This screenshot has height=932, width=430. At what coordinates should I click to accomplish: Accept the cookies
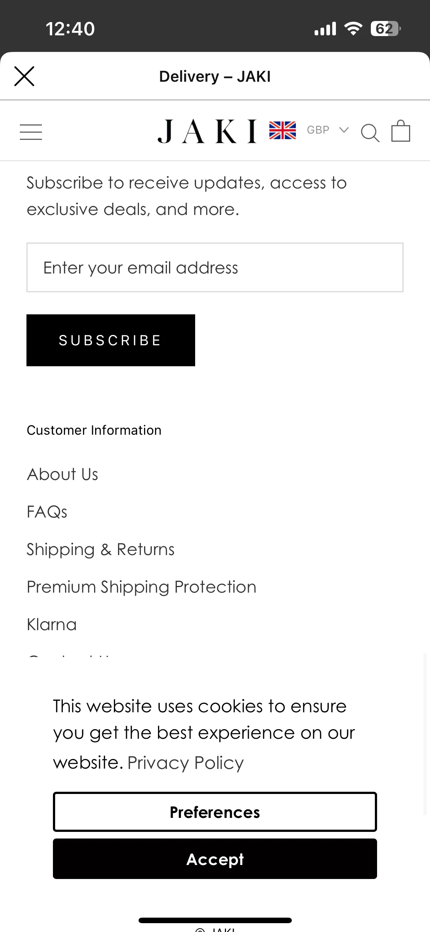tap(215, 859)
